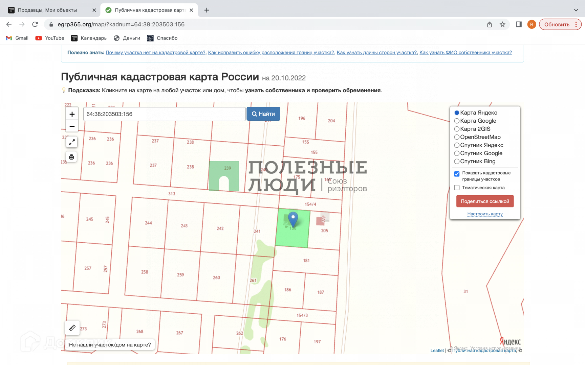Bookmark this page with star icon
Screen dimensions: 585x365
pos(502,24)
